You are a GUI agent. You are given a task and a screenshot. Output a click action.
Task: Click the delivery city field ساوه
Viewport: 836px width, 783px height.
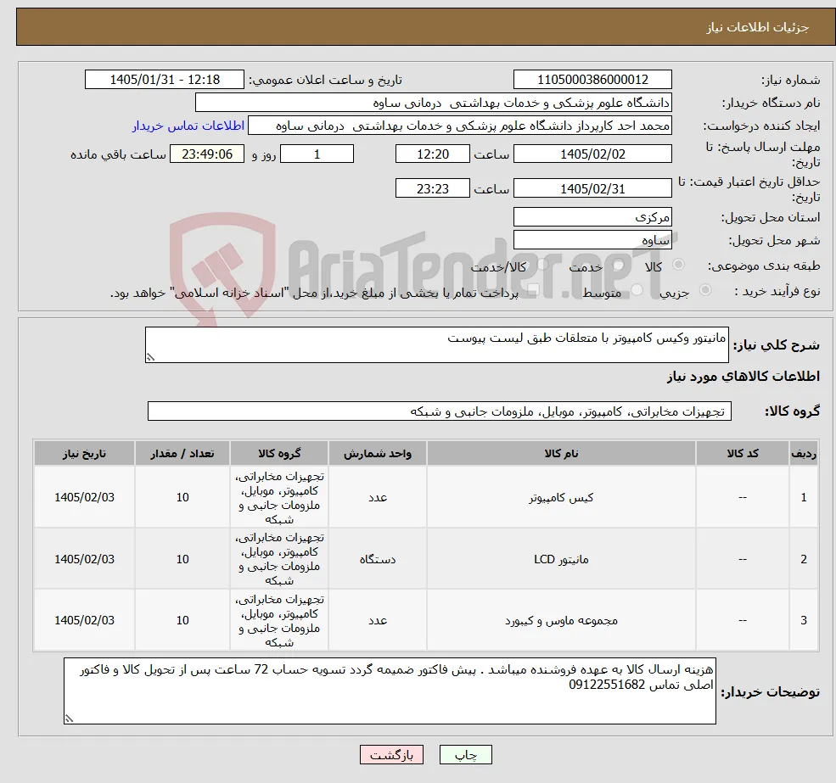click(x=592, y=240)
